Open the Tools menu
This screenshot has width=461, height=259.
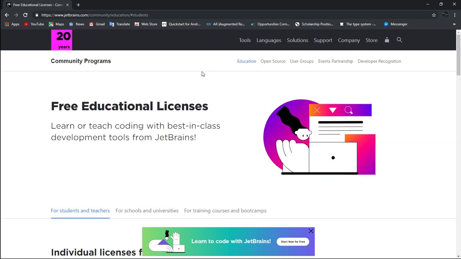[245, 40]
